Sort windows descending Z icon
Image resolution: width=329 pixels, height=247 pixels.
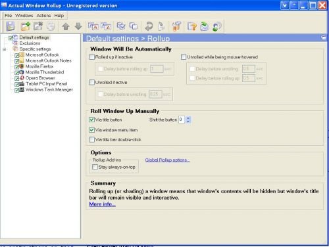pyautogui.click(x=106, y=26)
